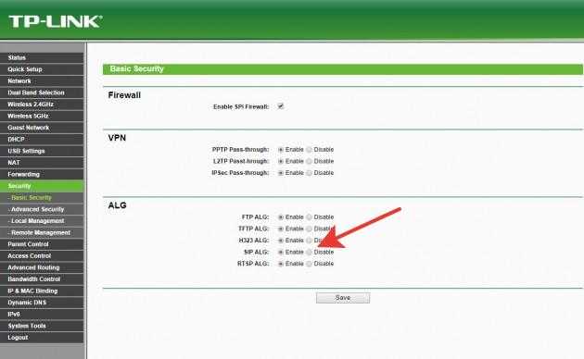The height and width of the screenshot is (359, 584).
Task: Click the TP-LINK logo
Action: (55, 21)
